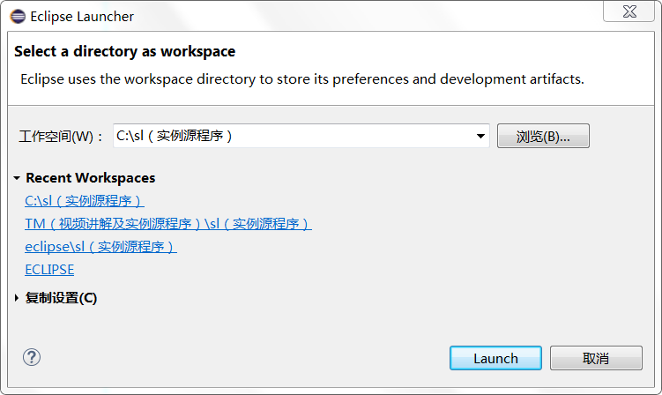
Task: Collapse the Recent Workspaces section triangle
Action: [x=17, y=178]
